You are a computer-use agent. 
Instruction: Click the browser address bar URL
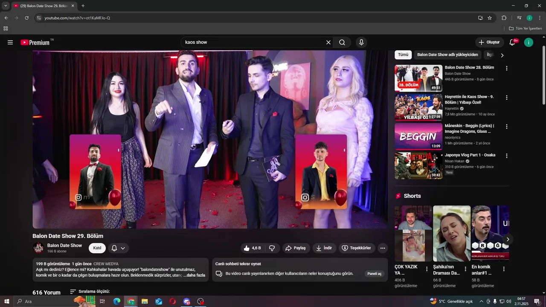click(77, 18)
